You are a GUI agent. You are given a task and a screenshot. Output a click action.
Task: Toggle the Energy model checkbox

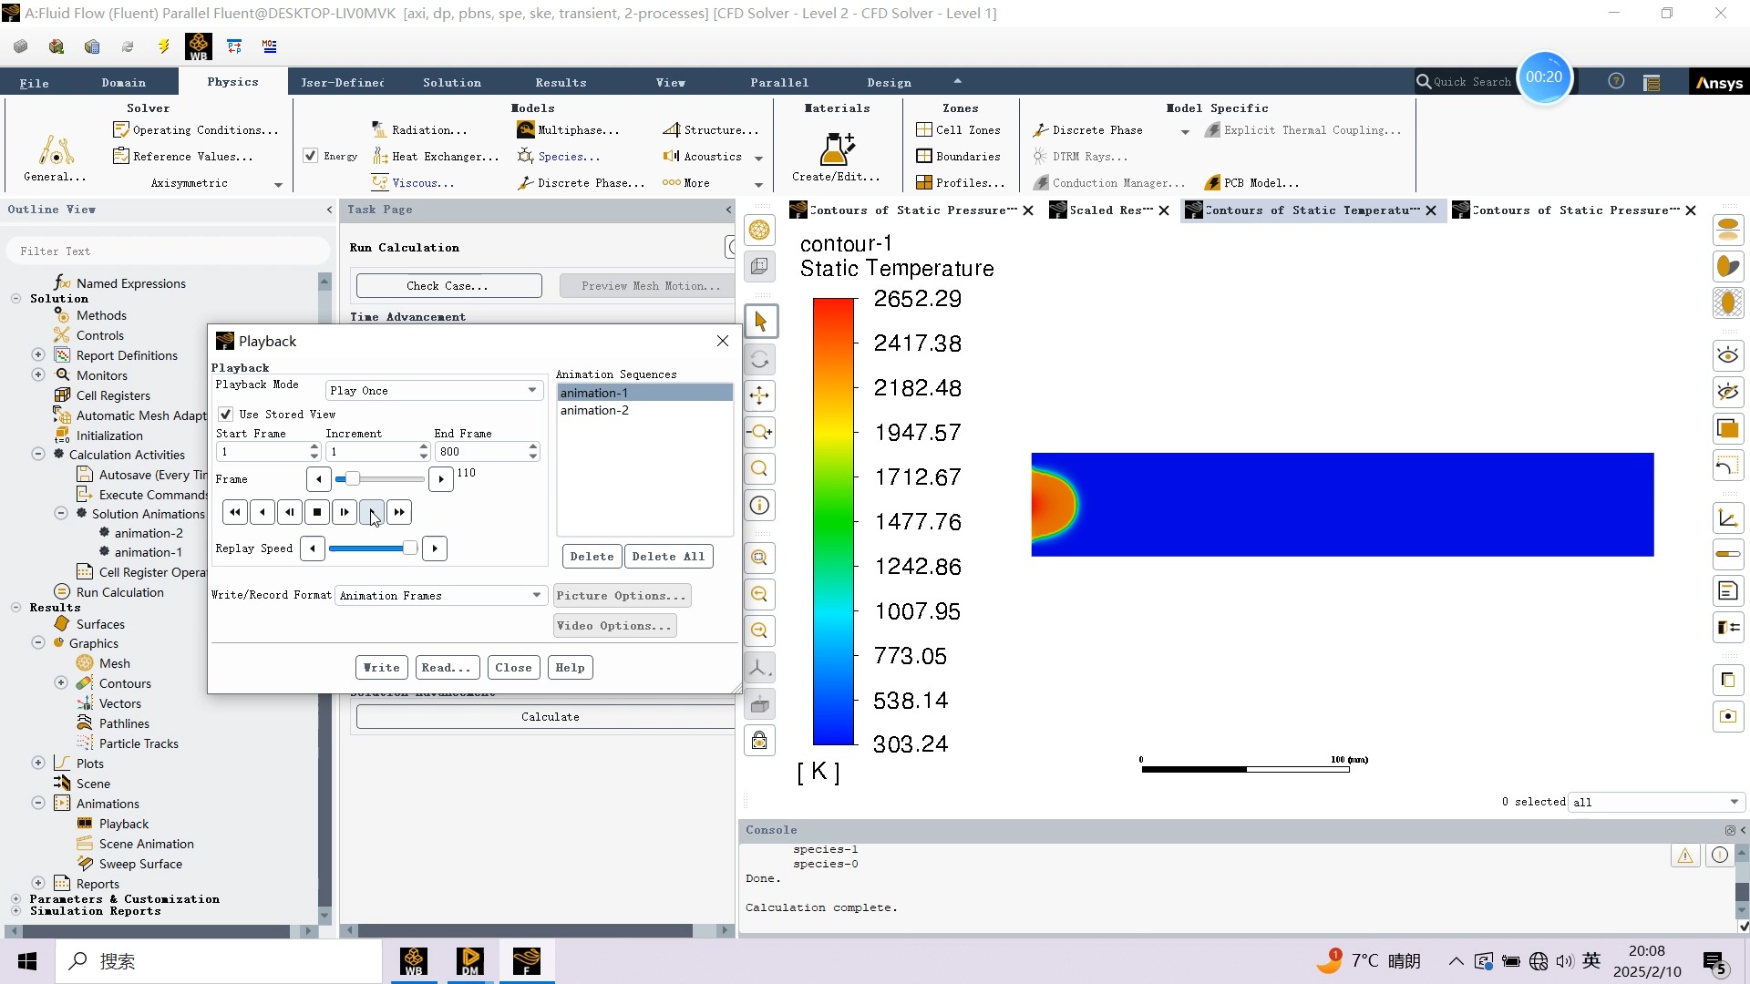[x=311, y=156]
